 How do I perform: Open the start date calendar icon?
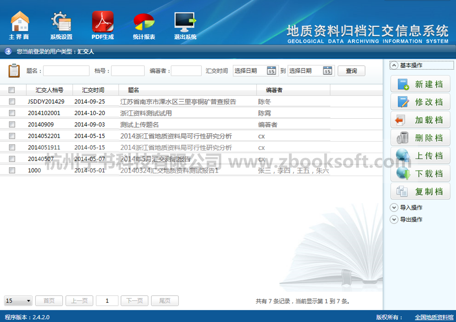coord(272,71)
